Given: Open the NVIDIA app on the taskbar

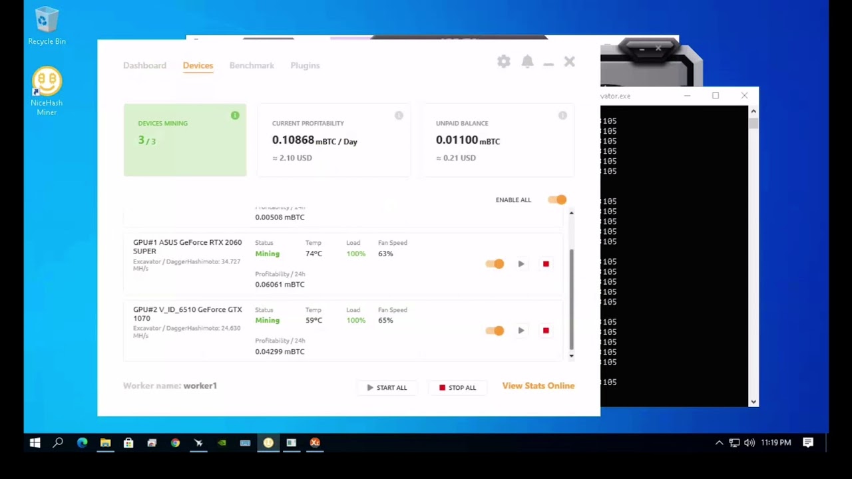Looking at the screenshot, I should coord(222,442).
